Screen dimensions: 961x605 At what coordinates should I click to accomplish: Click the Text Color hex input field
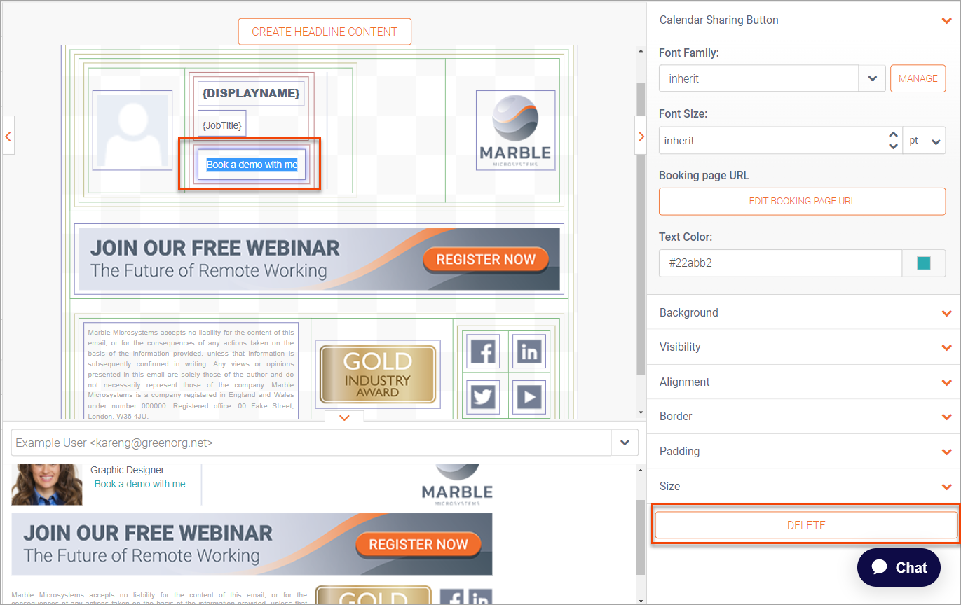tap(779, 263)
